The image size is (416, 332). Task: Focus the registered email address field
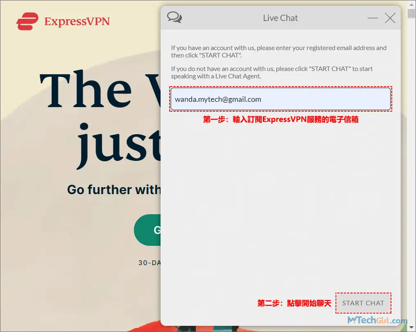(280, 99)
